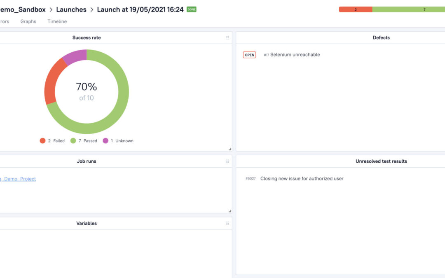
Task: Click the Job runs widget resize corner
Action: 230,211
